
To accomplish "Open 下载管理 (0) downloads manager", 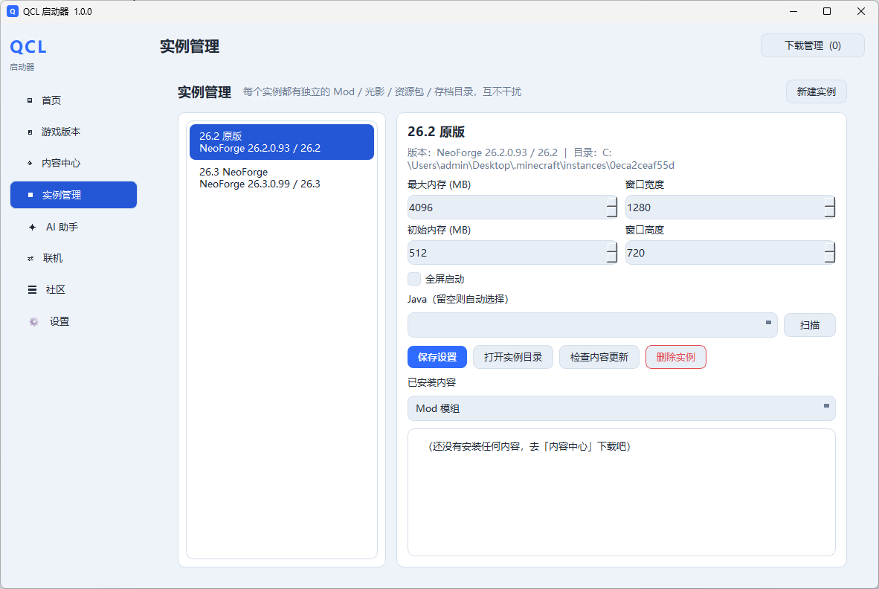I will (x=812, y=45).
